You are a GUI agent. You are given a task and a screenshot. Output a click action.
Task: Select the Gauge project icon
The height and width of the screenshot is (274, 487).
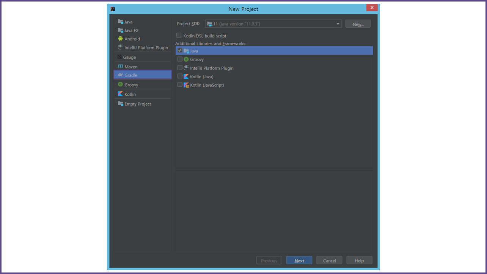coord(120,57)
